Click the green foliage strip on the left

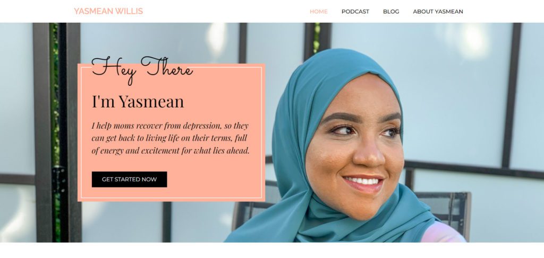pos(55,131)
